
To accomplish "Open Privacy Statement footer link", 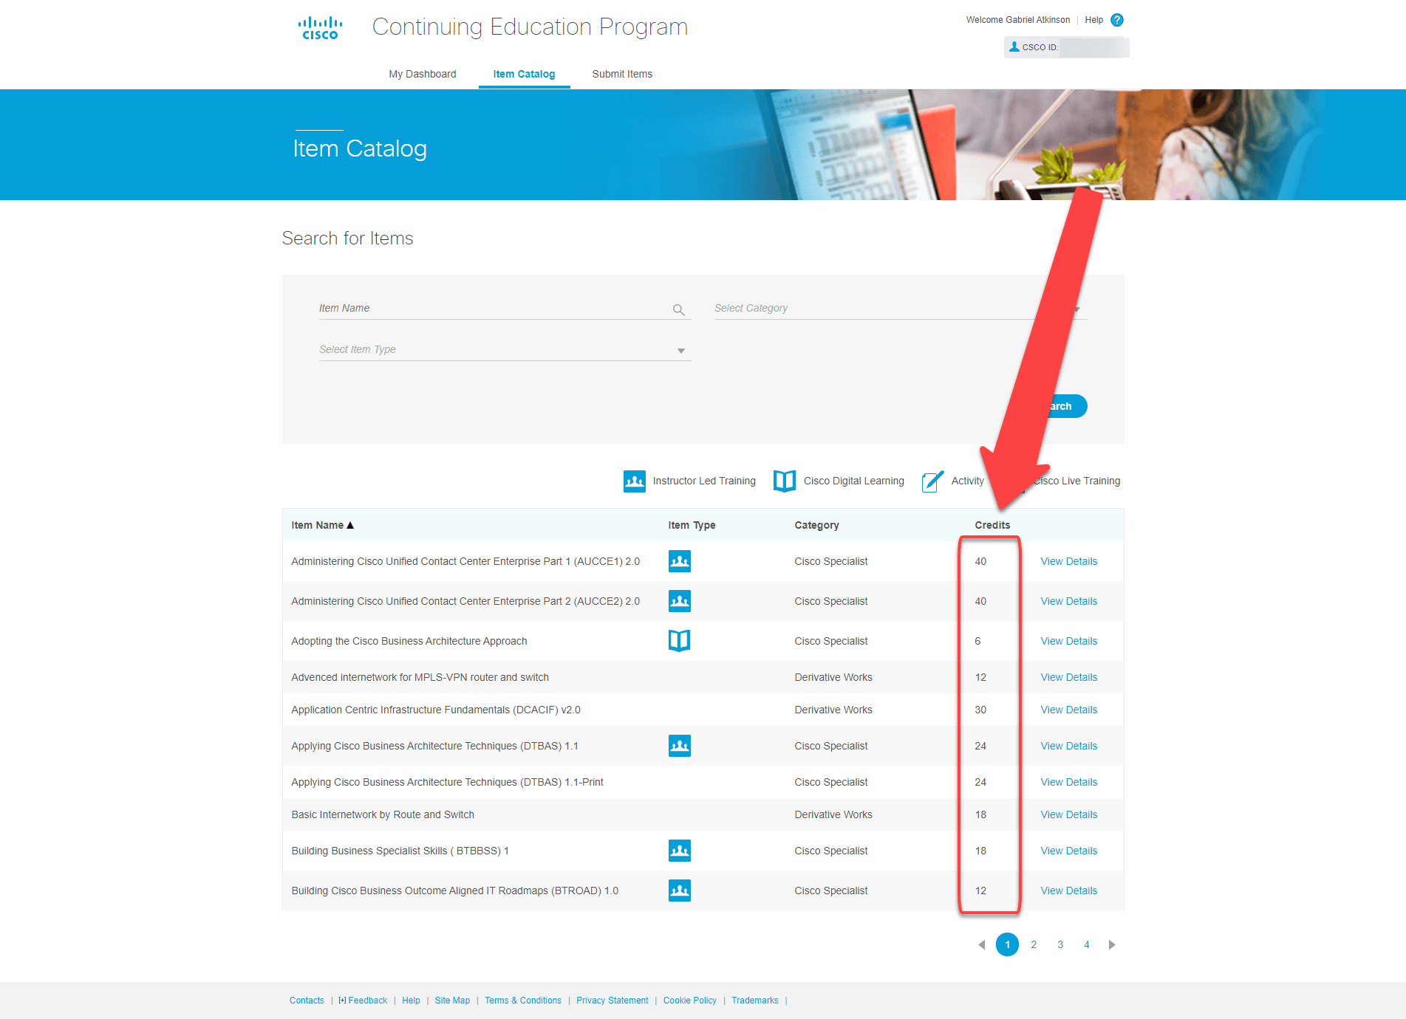I will (x=612, y=1001).
